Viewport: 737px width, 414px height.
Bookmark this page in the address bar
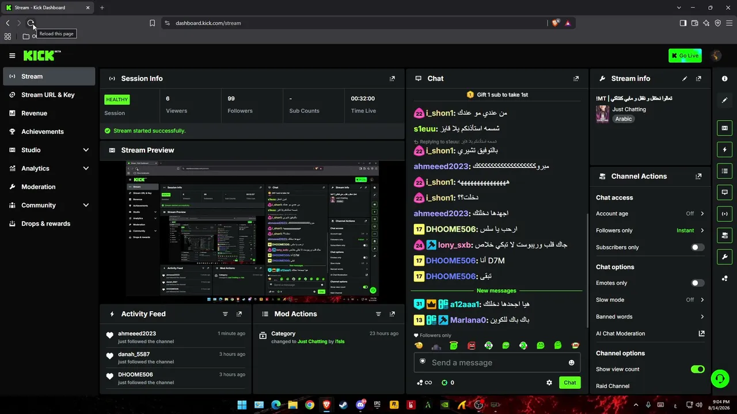coord(152,23)
